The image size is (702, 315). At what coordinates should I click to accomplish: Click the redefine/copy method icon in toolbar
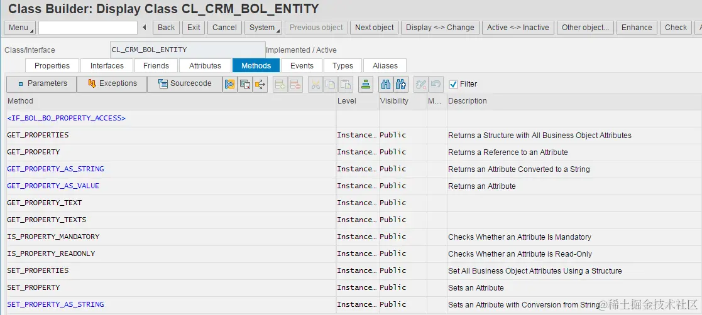245,84
